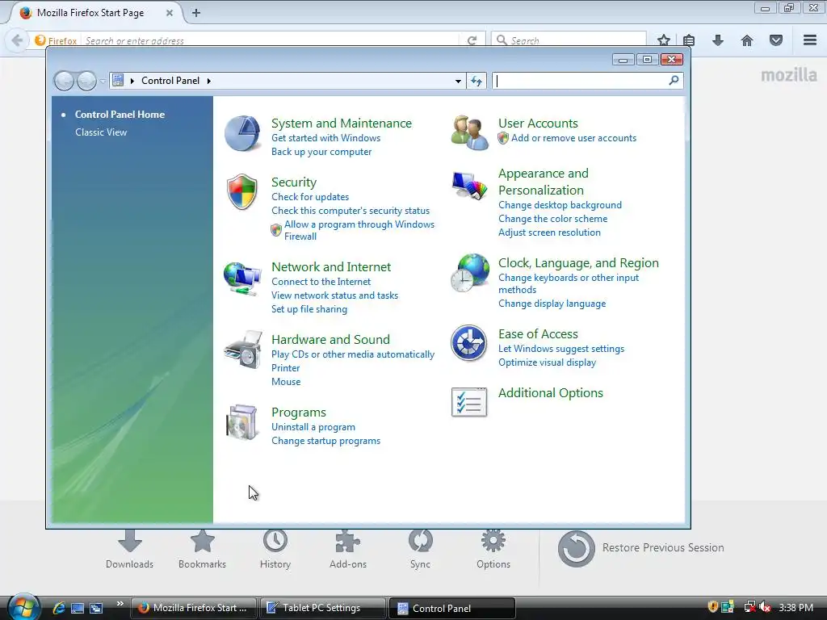
Task: Select Classic View in the sidebar
Action: [101, 132]
